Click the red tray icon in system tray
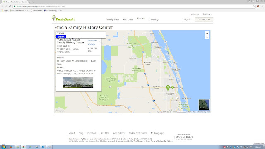Screen dimensions: 265x149 tap(224, 147)
